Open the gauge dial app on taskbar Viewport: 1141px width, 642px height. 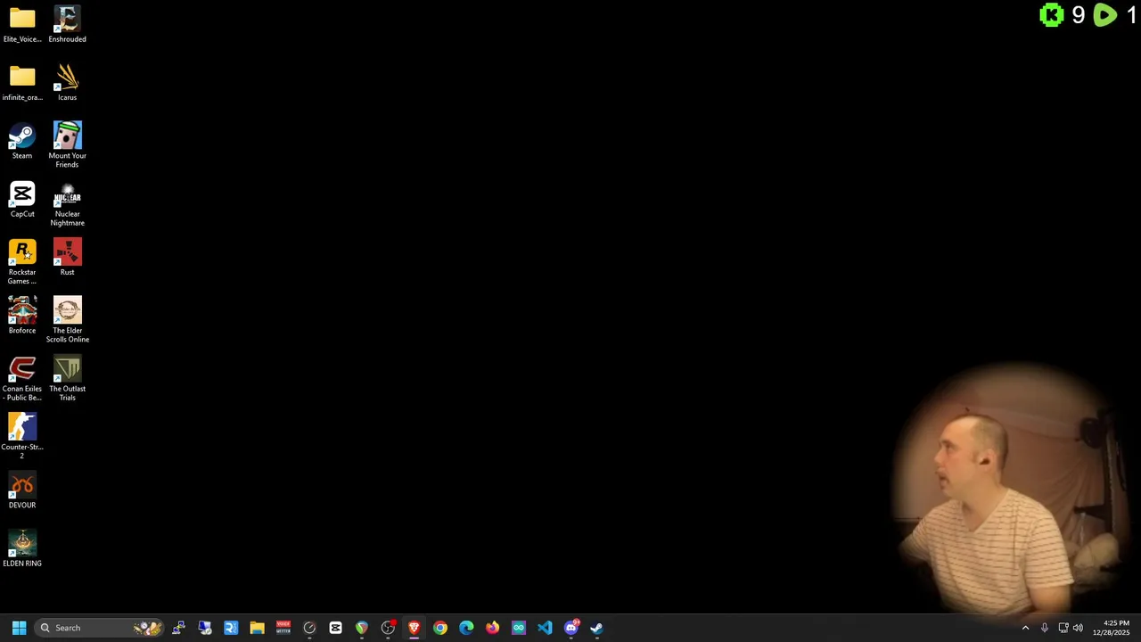pyautogui.click(x=309, y=628)
